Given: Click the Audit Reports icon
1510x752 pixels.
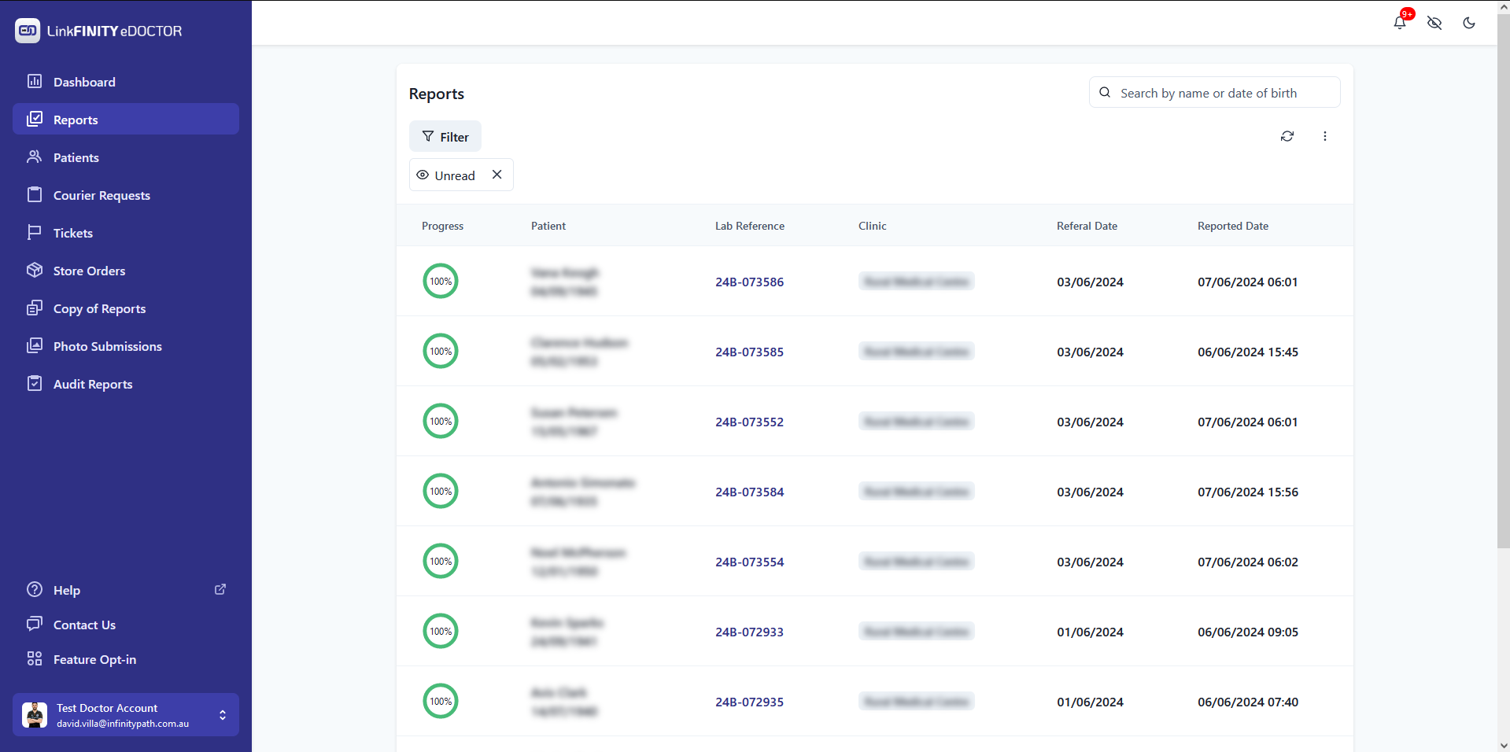Looking at the screenshot, I should [35, 383].
